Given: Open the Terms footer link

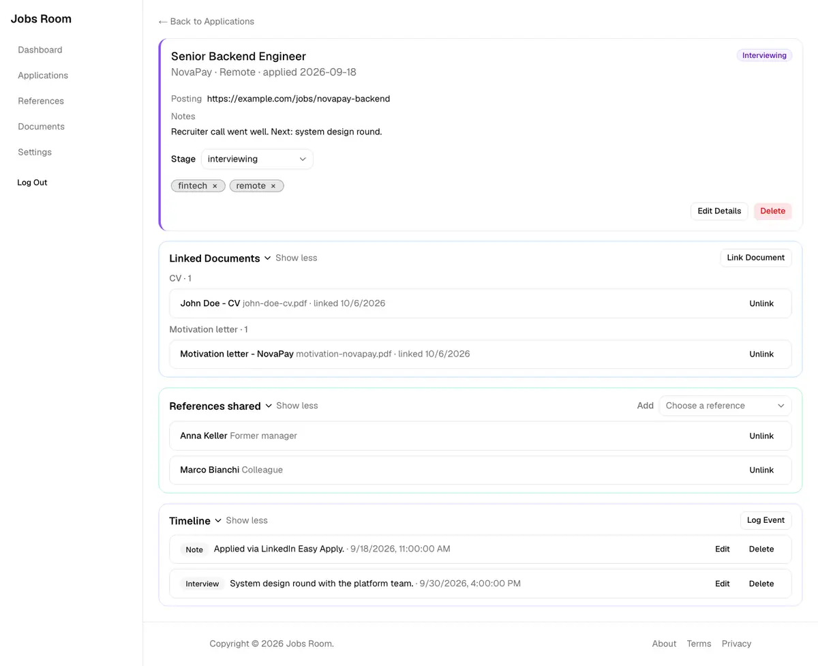Looking at the screenshot, I should click(x=699, y=644).
